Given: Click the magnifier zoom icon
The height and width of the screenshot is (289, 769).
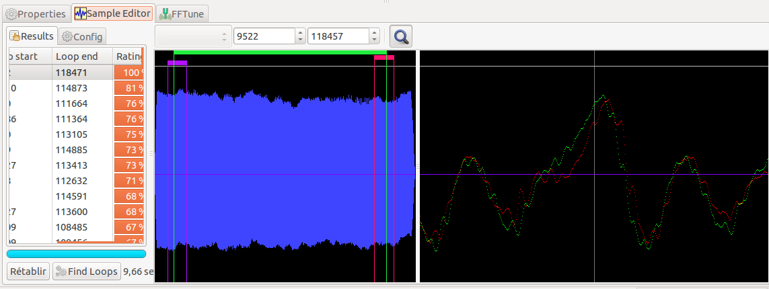Looking at the screenshot, I should [x=401, y=37].
